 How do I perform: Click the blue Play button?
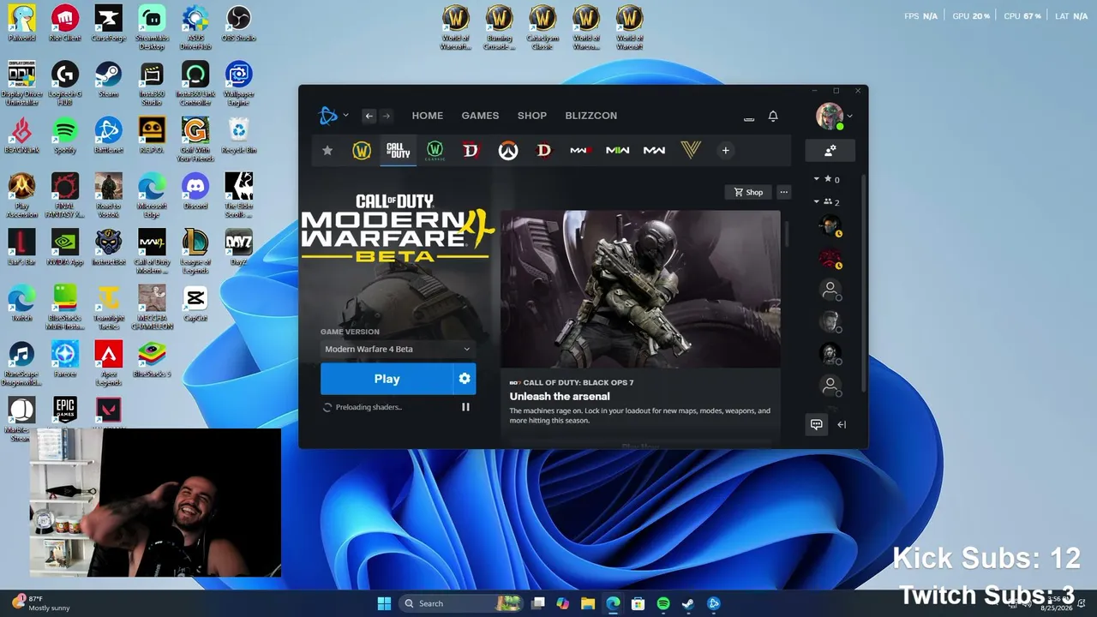click(387, 379)
